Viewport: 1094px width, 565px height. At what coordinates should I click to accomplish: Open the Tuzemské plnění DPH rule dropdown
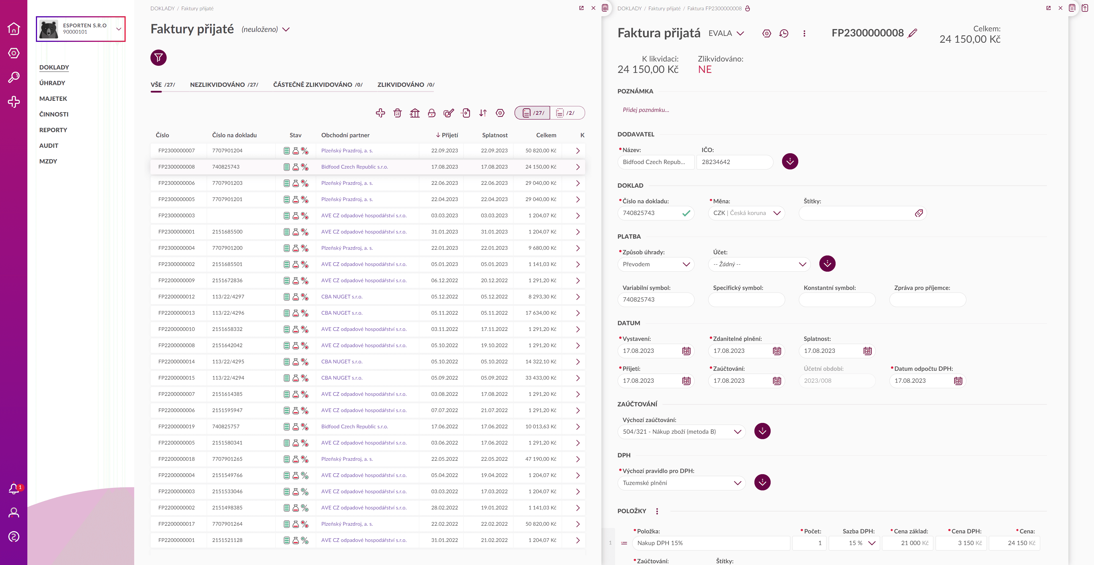(x=681, y=483)
